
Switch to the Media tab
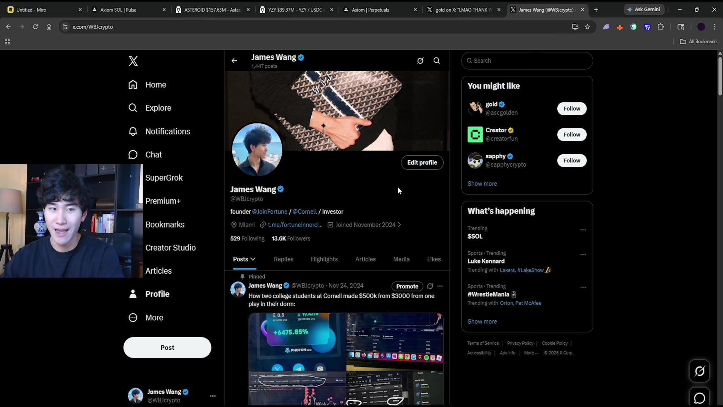point(401,259)
